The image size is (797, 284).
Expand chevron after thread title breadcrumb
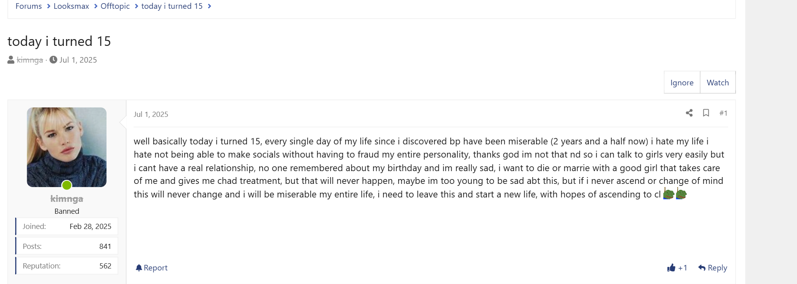[209, 6]
